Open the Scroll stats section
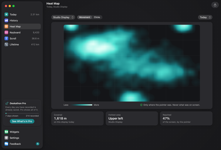The width and height of the screenshot is (221, 150). (22, 38)
